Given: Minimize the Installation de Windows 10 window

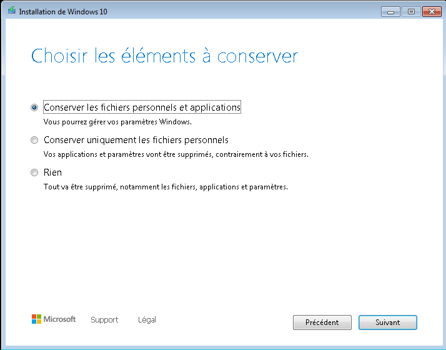Looking at the screenshot, I should click(x=390, y=12).
